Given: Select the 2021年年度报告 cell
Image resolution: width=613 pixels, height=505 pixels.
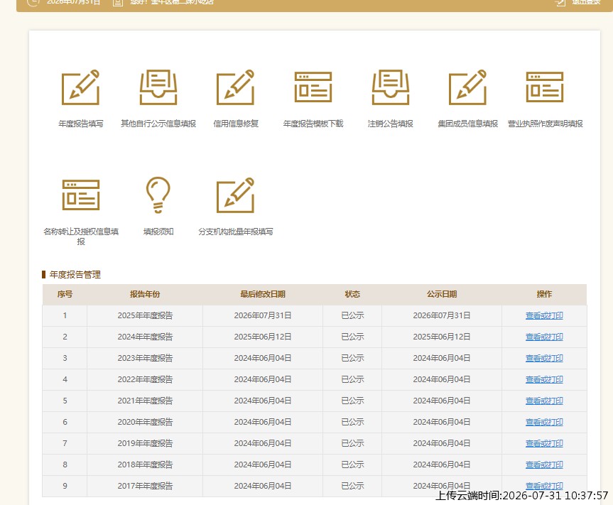Looking at the screenshot, I should click(x=145, y=401).
